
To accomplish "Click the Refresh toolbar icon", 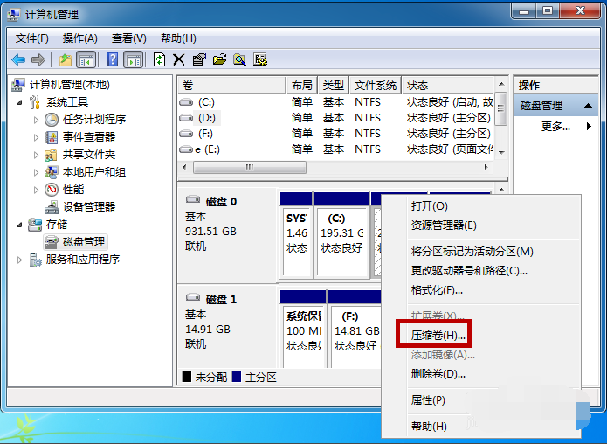I will coord(159,59).
